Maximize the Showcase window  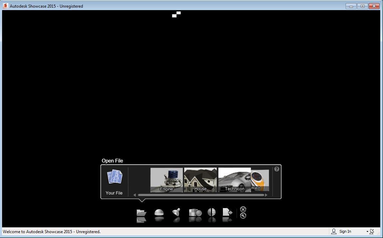pyautogui.click(x=362, y=6)
